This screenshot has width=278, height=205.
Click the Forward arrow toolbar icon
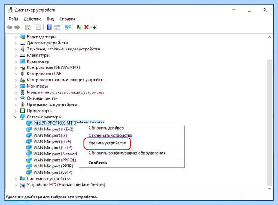click(x=17, y=27)
